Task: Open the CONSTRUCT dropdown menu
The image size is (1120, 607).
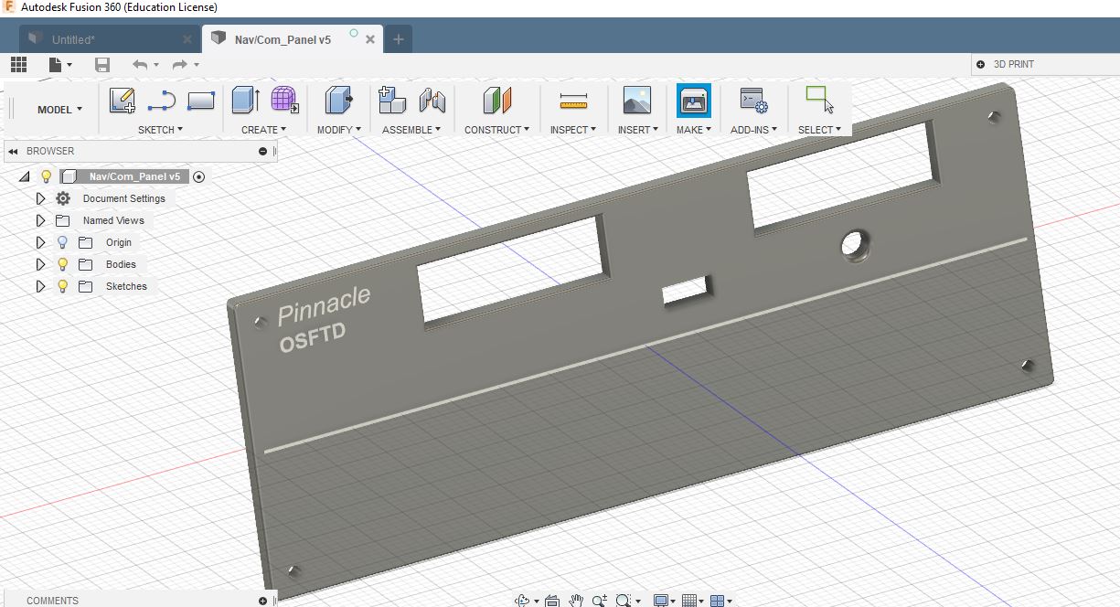Action: point(496,130)
